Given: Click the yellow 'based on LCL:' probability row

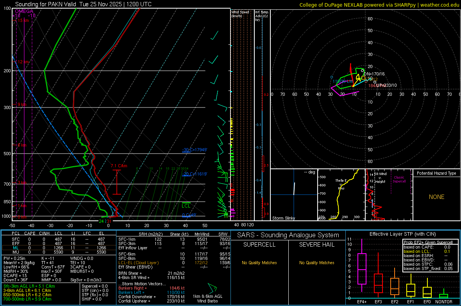Looking at the screenshot, I should 427,251.
